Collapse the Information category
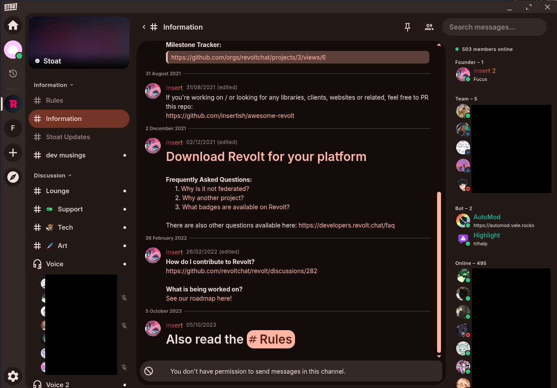The height and width of the screenshot is (388, 557). (53, 85)
